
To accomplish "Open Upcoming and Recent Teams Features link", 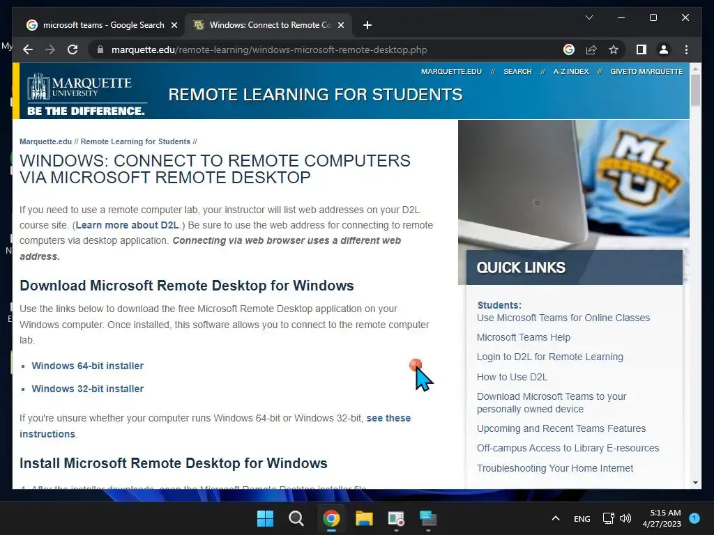I will point(561,428).
